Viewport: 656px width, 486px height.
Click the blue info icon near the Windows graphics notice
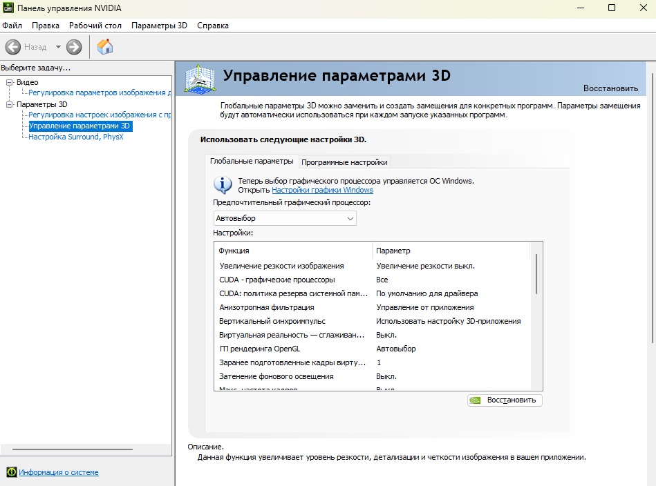[x=223, y=185]
